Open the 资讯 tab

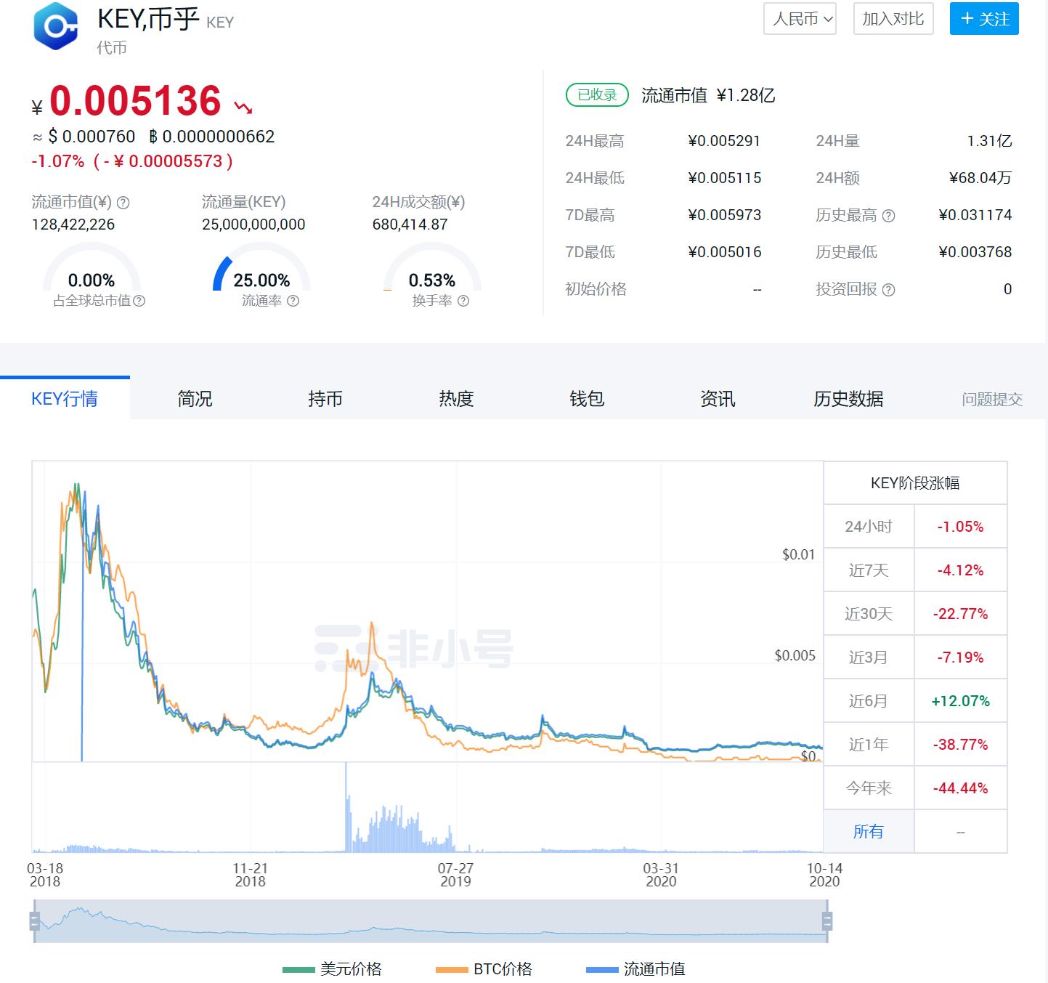point(718,398)
